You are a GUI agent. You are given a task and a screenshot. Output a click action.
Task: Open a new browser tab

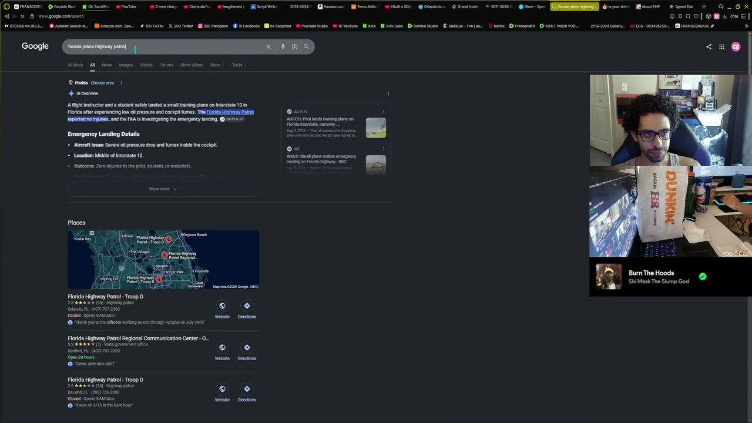point(704,6)
